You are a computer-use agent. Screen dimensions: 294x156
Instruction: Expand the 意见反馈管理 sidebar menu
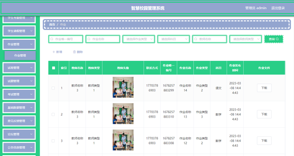coord(19,121)
